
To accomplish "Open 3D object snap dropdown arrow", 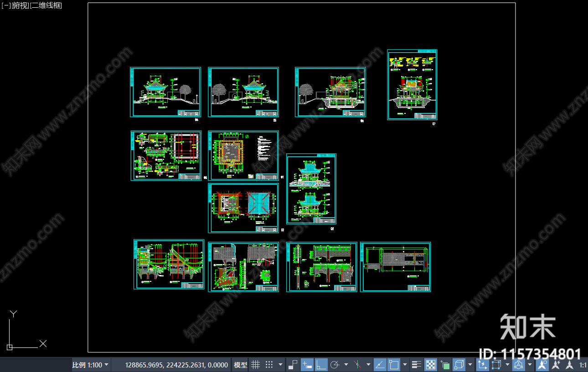I will click(470, 365).
